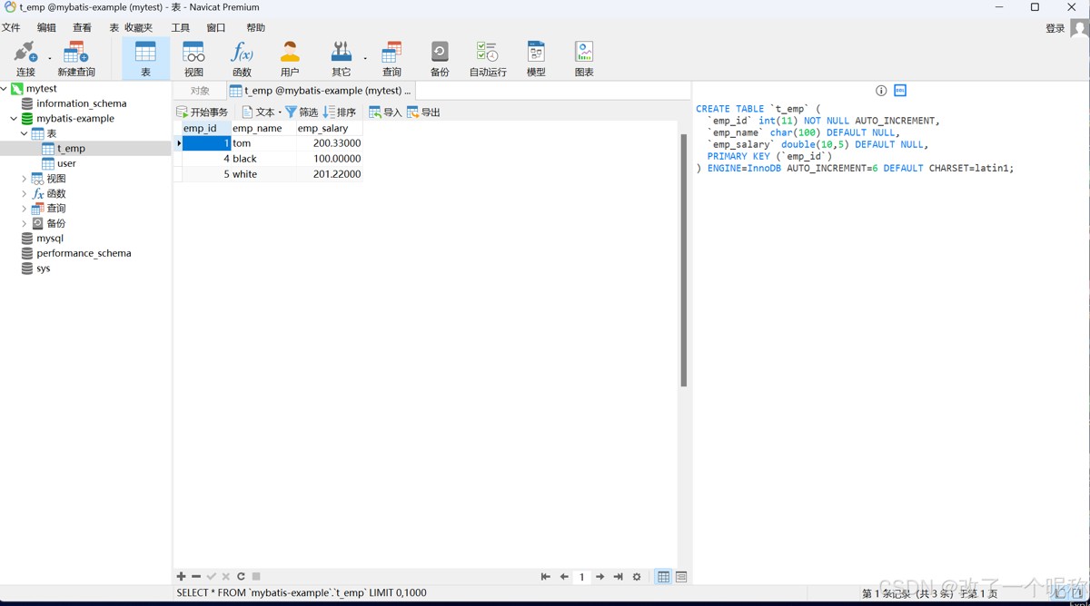Delete record with the minus icon
Screen dimensions: 1090x606
(196, 576)
